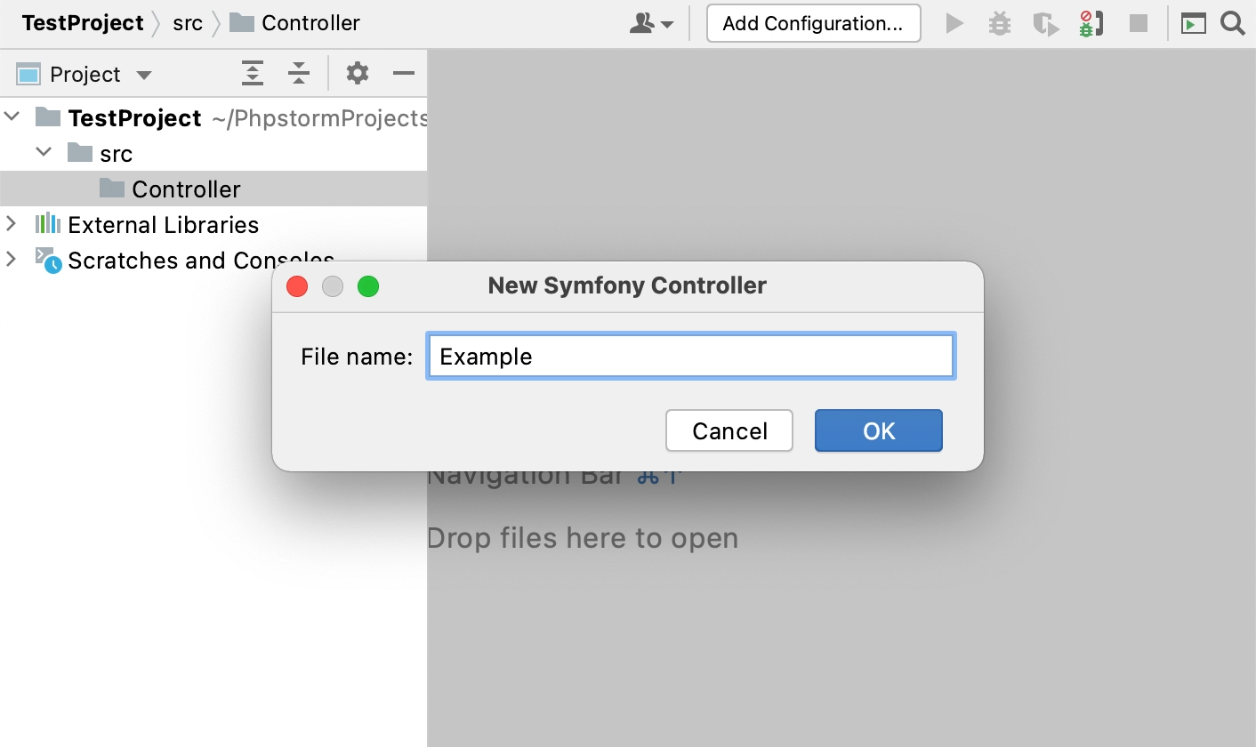Click OK in New Symfony Controller dialog
Screen dimensions: 1256x747
pyautogui.click(x=879, y=430)
